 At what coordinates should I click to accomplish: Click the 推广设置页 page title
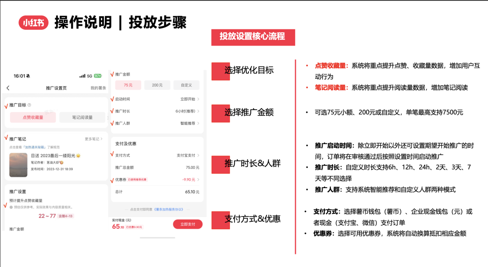[56, 88]
